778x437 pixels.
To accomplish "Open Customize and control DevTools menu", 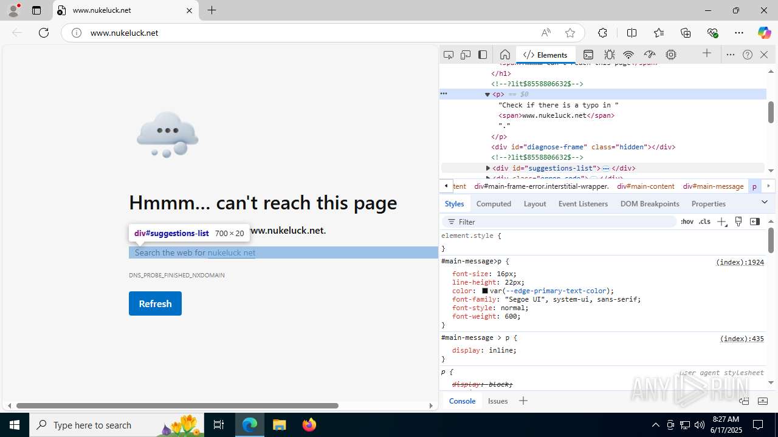I will pyautogui.click(x=731, y=55).
